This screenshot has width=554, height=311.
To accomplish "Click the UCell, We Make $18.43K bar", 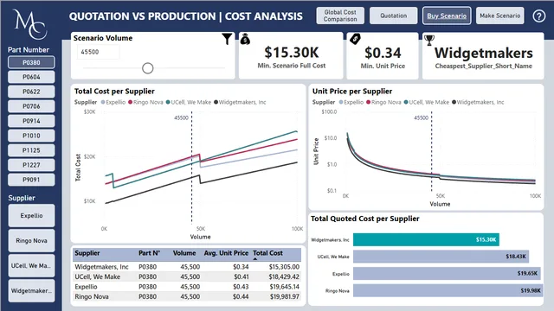I will (x=441, y=257).
